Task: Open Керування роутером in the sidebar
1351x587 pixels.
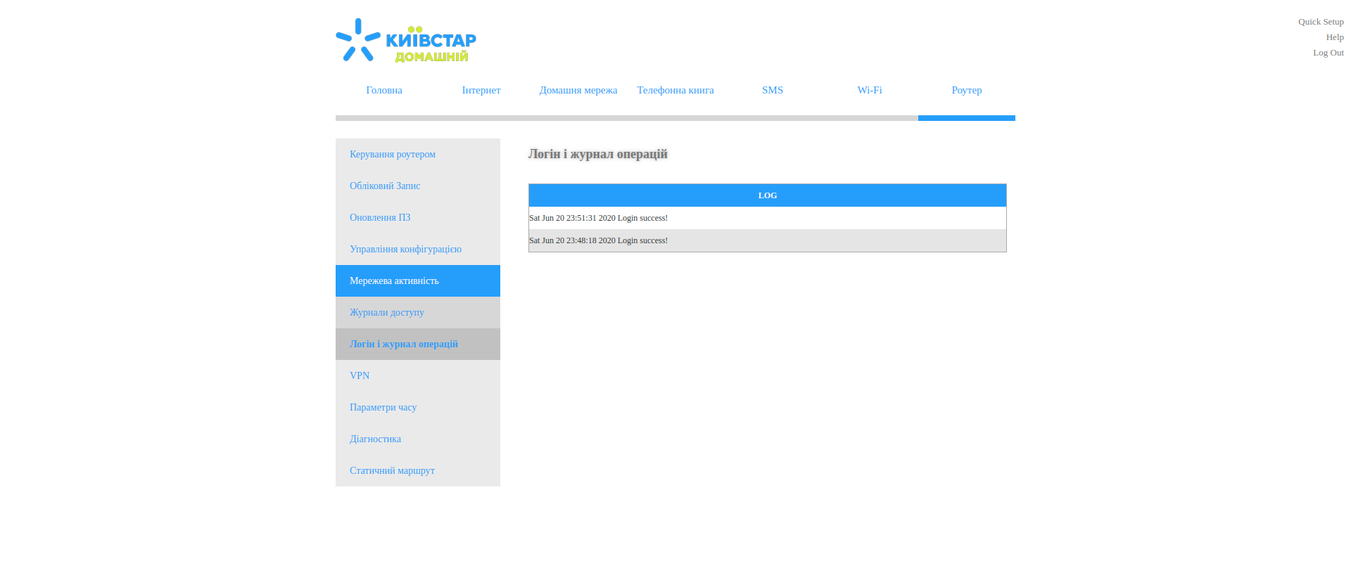Action: tap(393, 155)
